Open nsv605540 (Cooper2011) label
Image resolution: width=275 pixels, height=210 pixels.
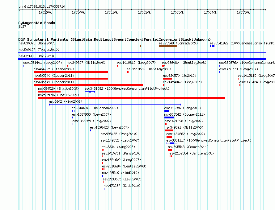tap(54, 76)
